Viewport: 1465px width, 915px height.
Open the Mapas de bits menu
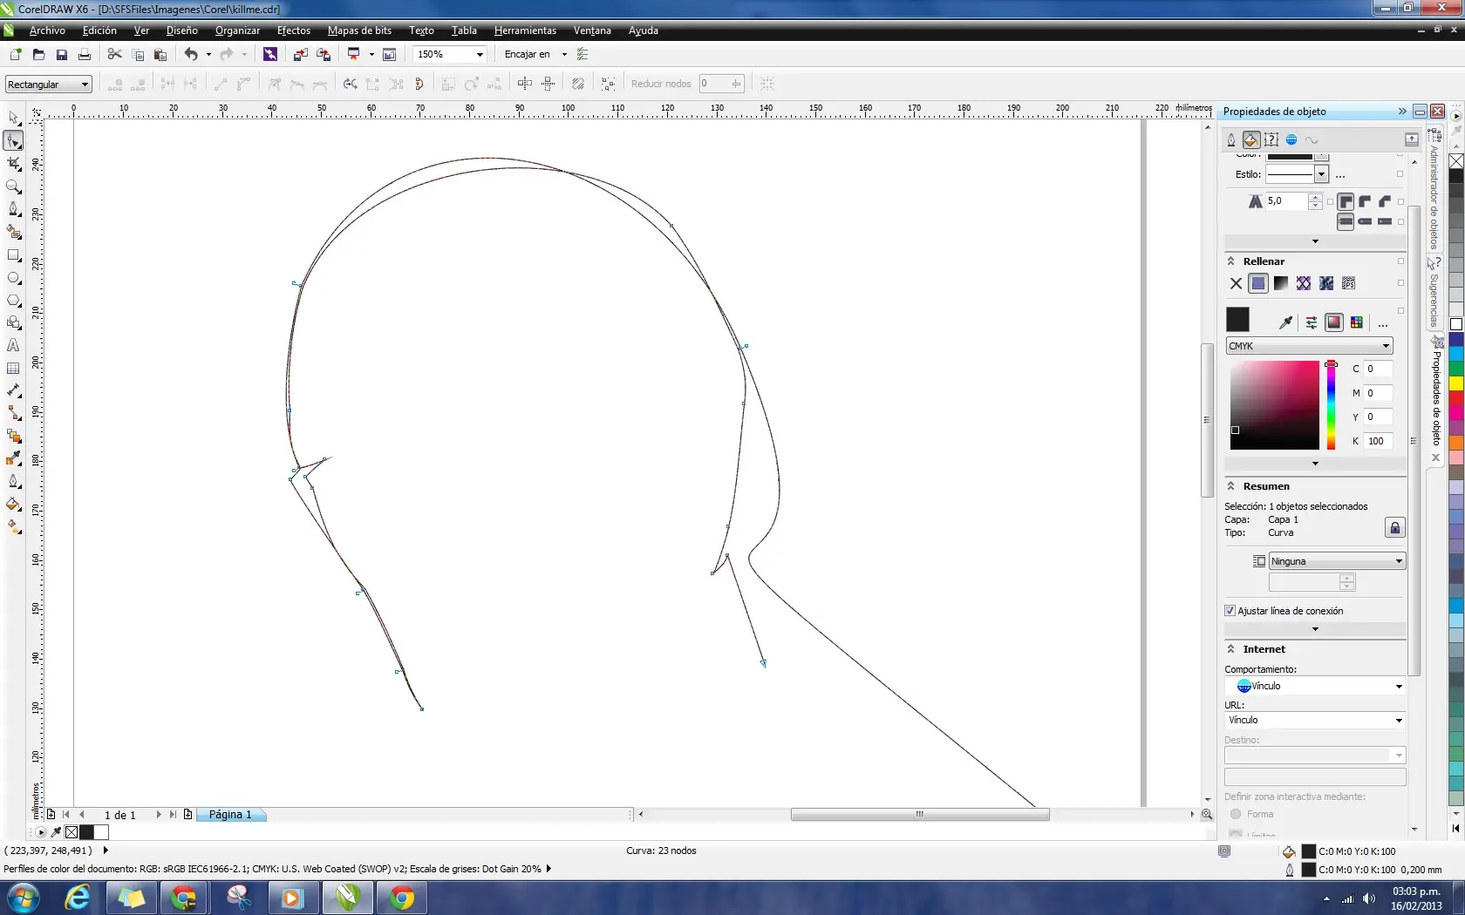click(359, 30)
